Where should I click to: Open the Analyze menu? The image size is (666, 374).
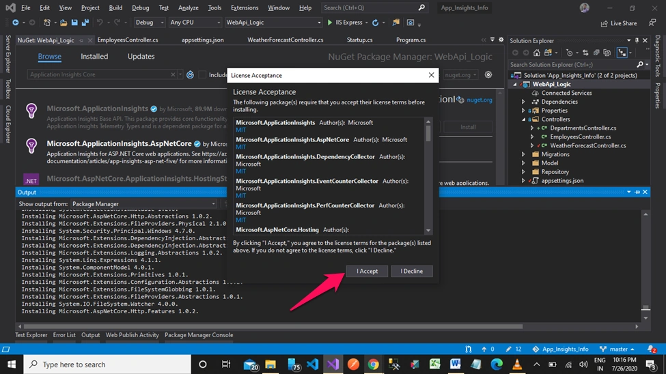tap(188, 8)
